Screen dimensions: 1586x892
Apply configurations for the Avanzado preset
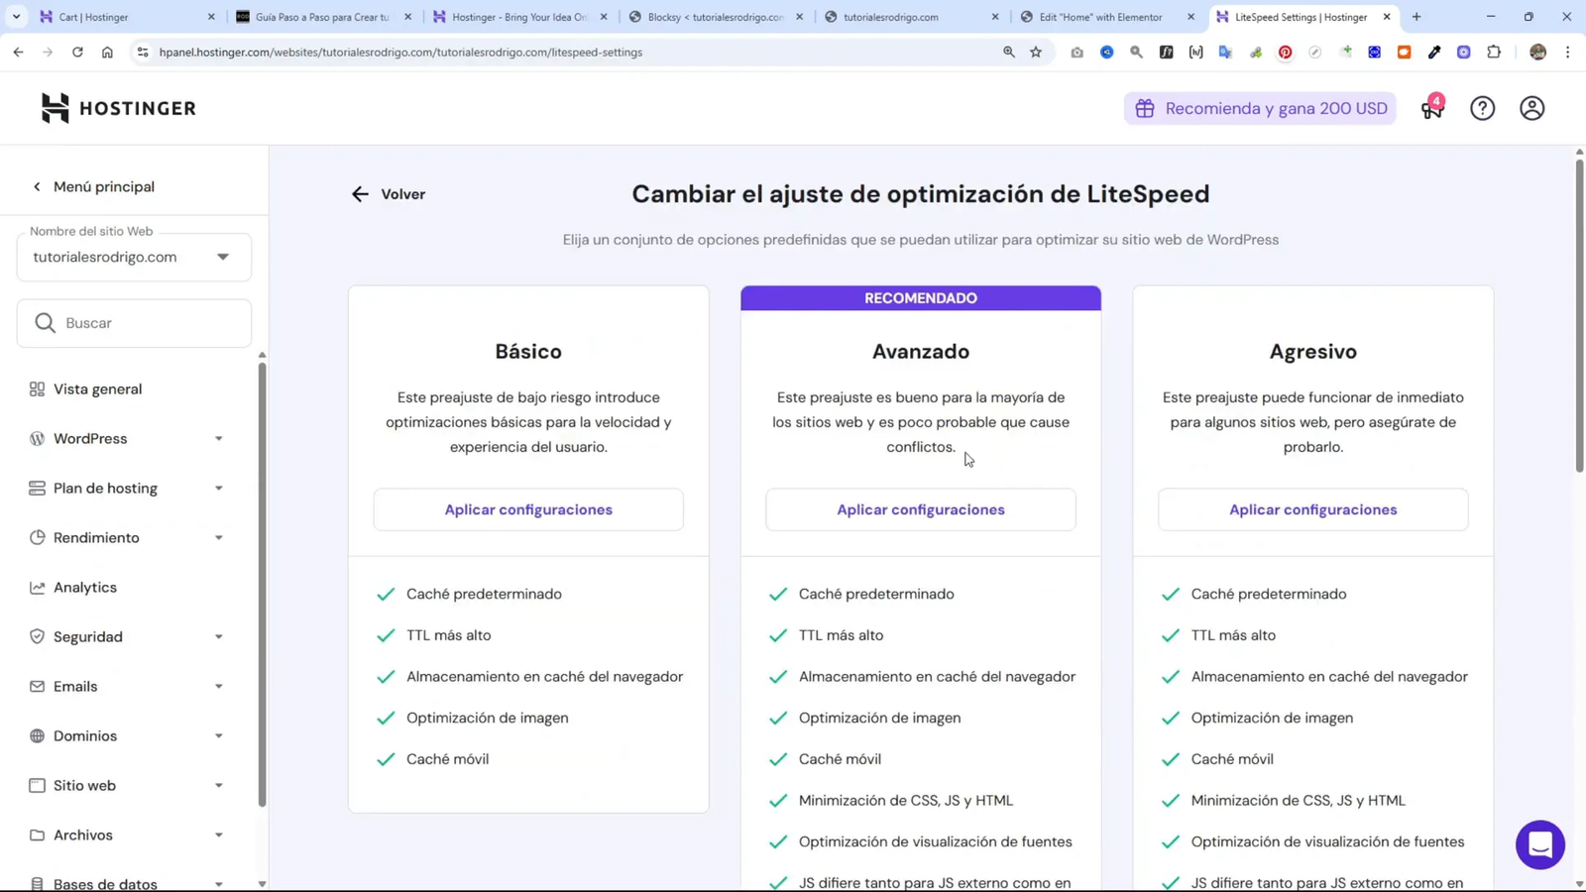pos(920,508)
